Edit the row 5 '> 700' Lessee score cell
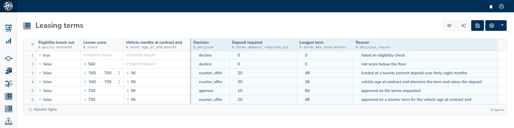Viewport: 514px width, 128px height. coord(102,91)
